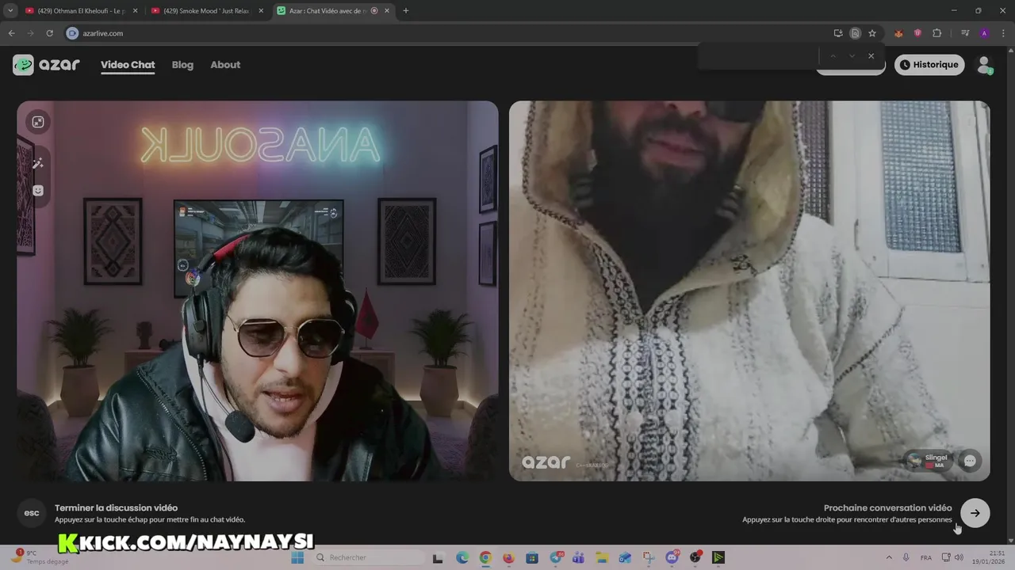This screenshot has height=570, width=1015.
Task: Open Microsoft Teams from the taskbar
Action: (579, 557)
